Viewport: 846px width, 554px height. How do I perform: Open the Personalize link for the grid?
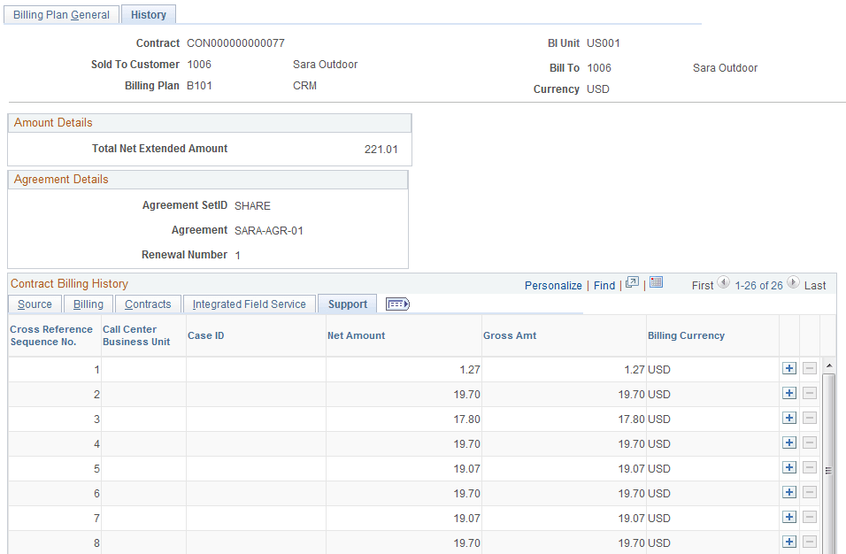(x=553, y=285)
